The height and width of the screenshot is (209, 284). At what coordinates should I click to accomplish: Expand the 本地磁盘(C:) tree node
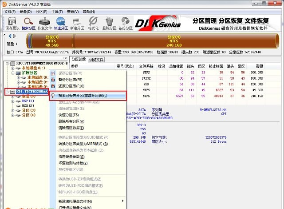tap(13, 68)
